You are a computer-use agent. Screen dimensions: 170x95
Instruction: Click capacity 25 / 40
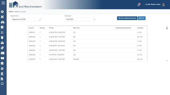coord(140,37)
